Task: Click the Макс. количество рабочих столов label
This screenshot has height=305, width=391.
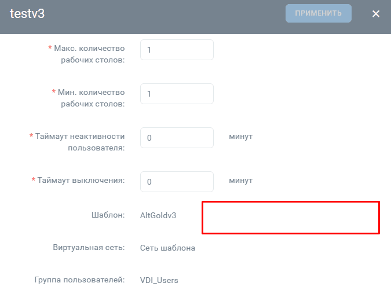Action: (x=89, y=54)
